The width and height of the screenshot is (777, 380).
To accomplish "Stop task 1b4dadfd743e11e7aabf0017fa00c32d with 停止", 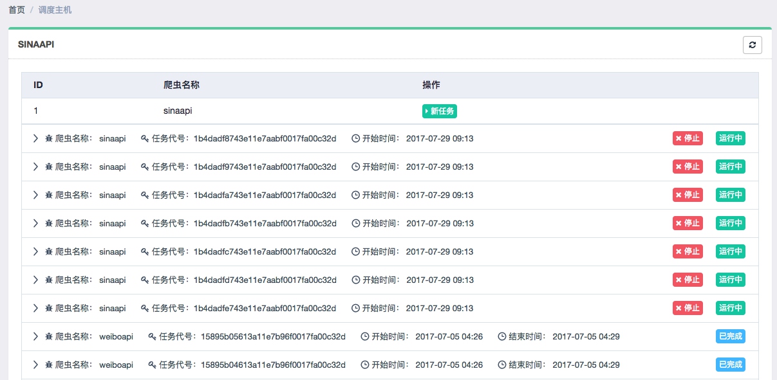I will point(688,280).
